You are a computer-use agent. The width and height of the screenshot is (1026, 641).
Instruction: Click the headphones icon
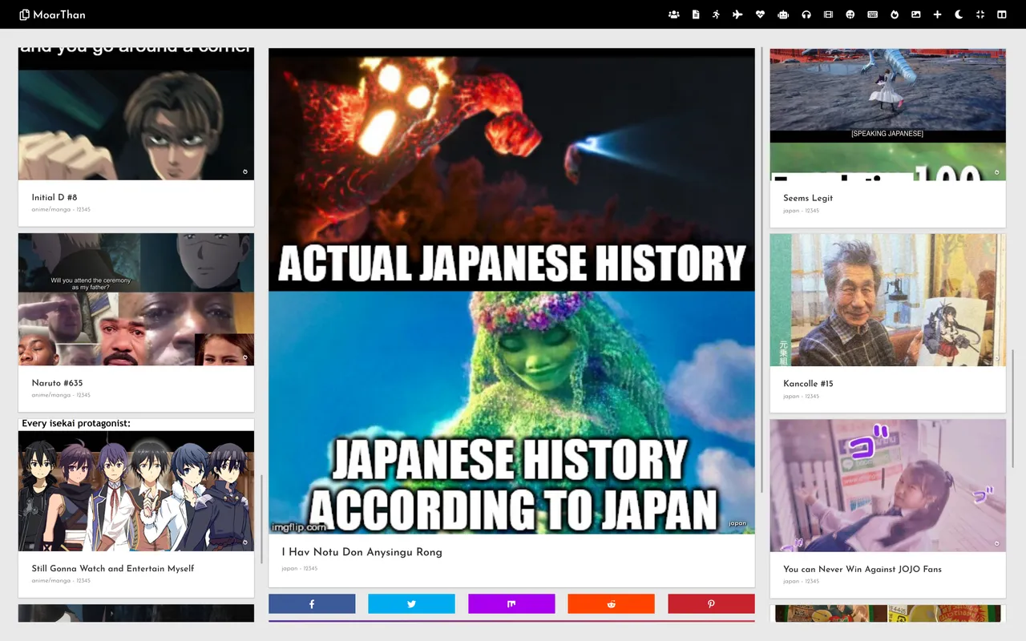(x=806, y=14)
